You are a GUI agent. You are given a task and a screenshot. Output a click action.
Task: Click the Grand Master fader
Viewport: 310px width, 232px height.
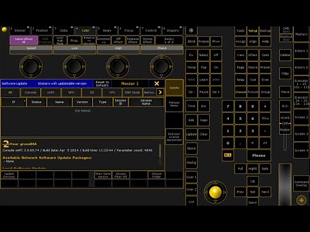pos(285,124)
